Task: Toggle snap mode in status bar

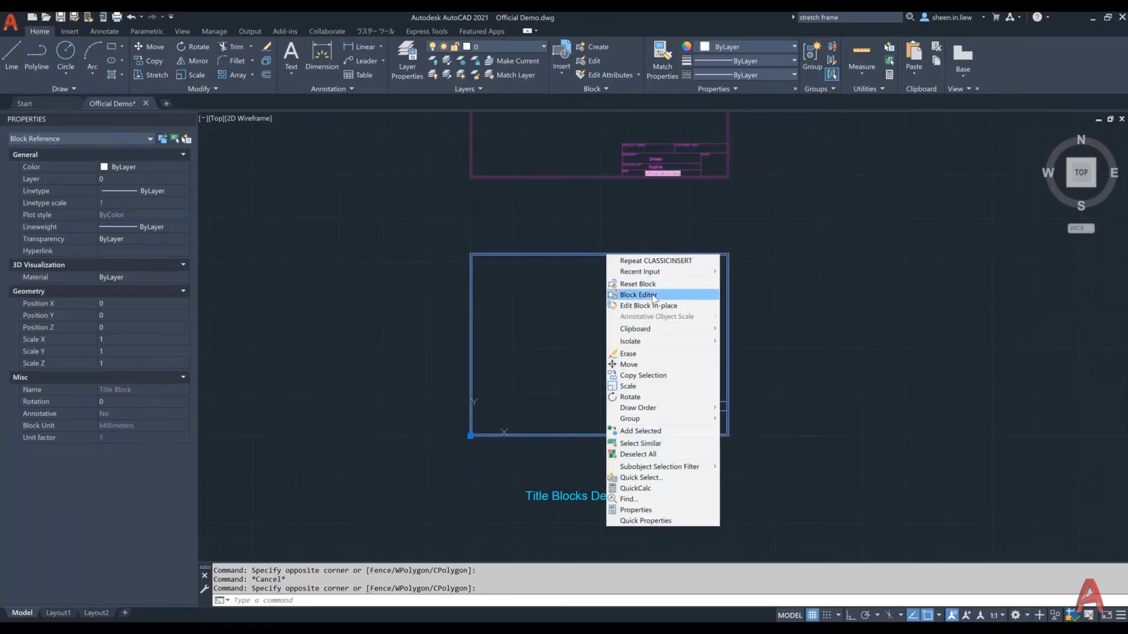Action: coord(827,615)
